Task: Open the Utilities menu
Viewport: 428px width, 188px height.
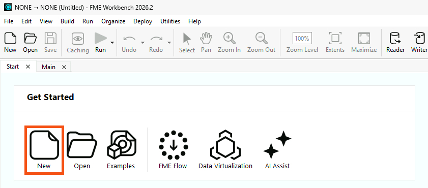Action: 170,21
